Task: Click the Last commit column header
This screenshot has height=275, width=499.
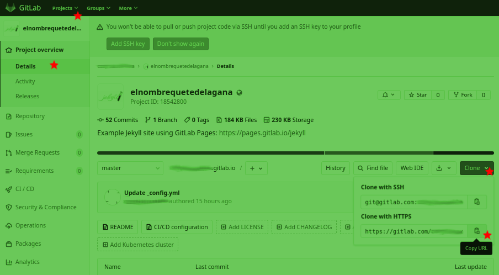Action: click(212, 267)
